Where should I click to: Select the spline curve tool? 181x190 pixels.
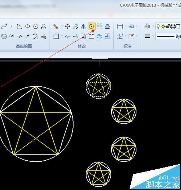4,26
